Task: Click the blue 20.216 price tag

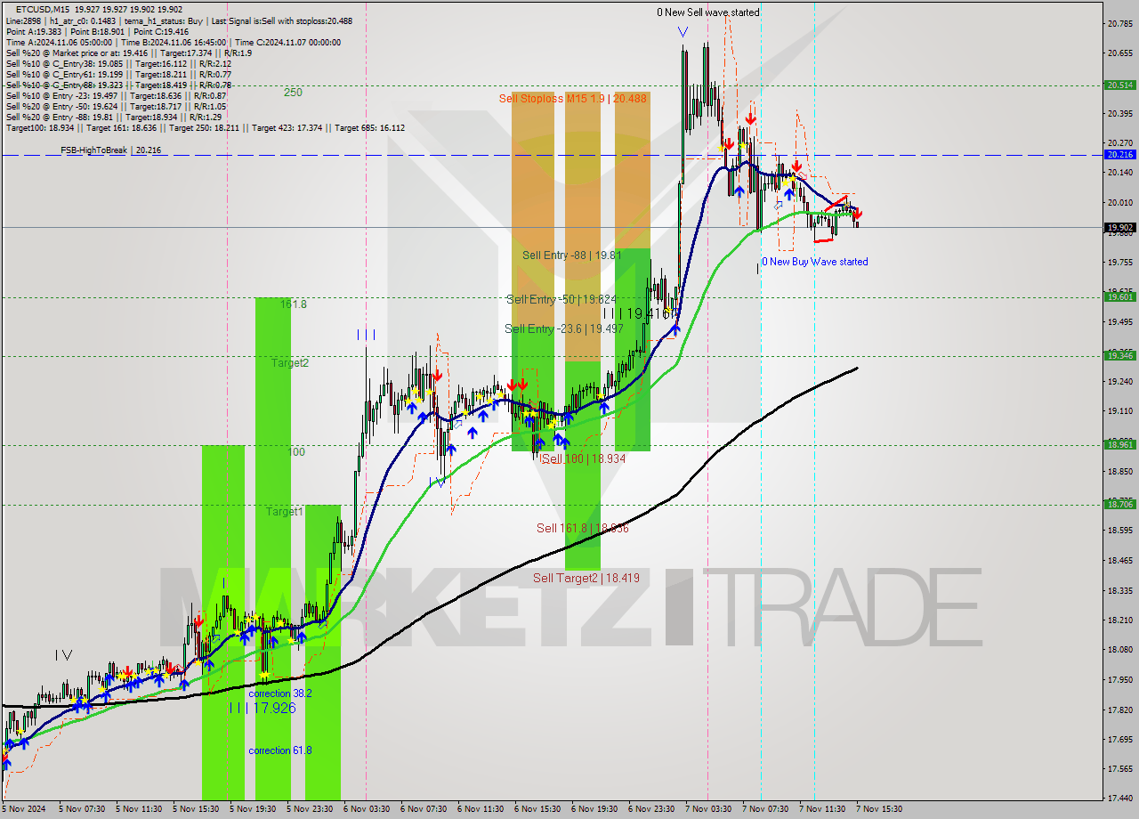Action: coord(1119,154)
